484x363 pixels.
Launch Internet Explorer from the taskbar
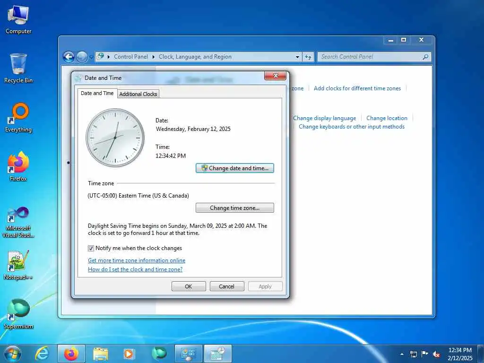pyautogui.click(x=42, y=354)
